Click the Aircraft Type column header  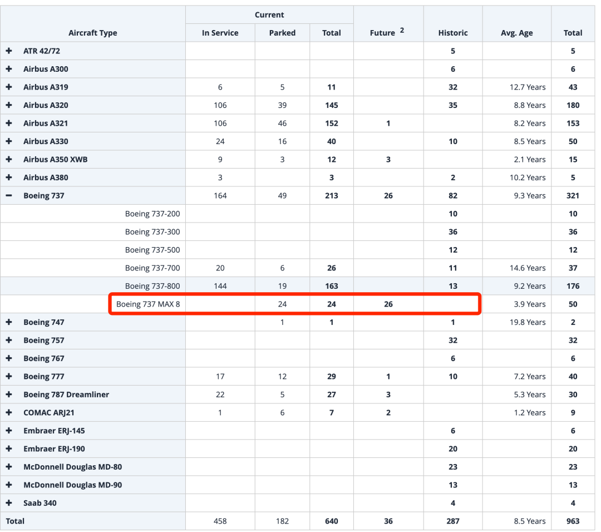[x=93, y=33]
